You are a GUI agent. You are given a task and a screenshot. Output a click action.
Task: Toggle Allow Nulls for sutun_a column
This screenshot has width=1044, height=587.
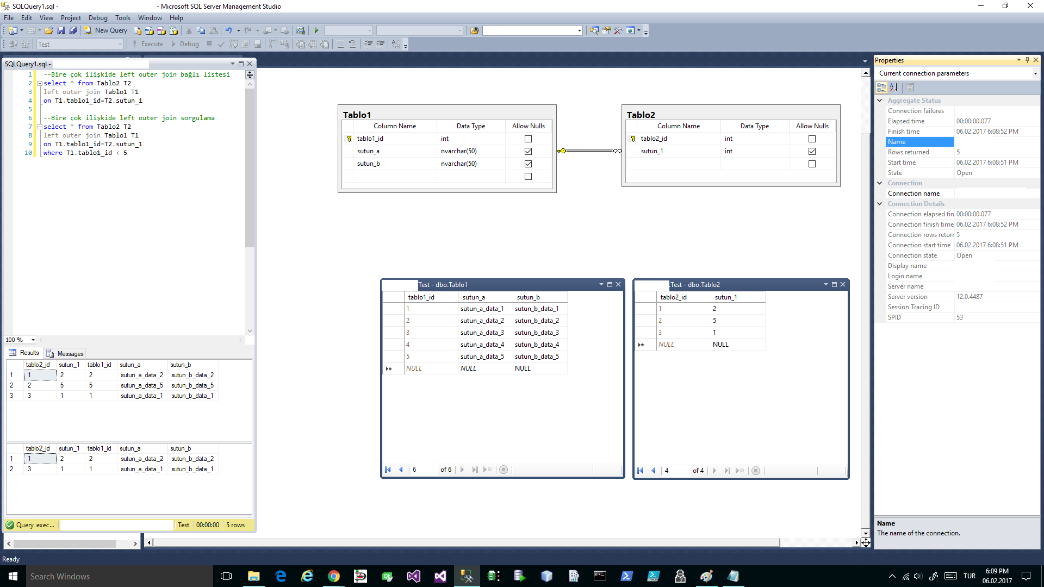click(x=528, y=152)
